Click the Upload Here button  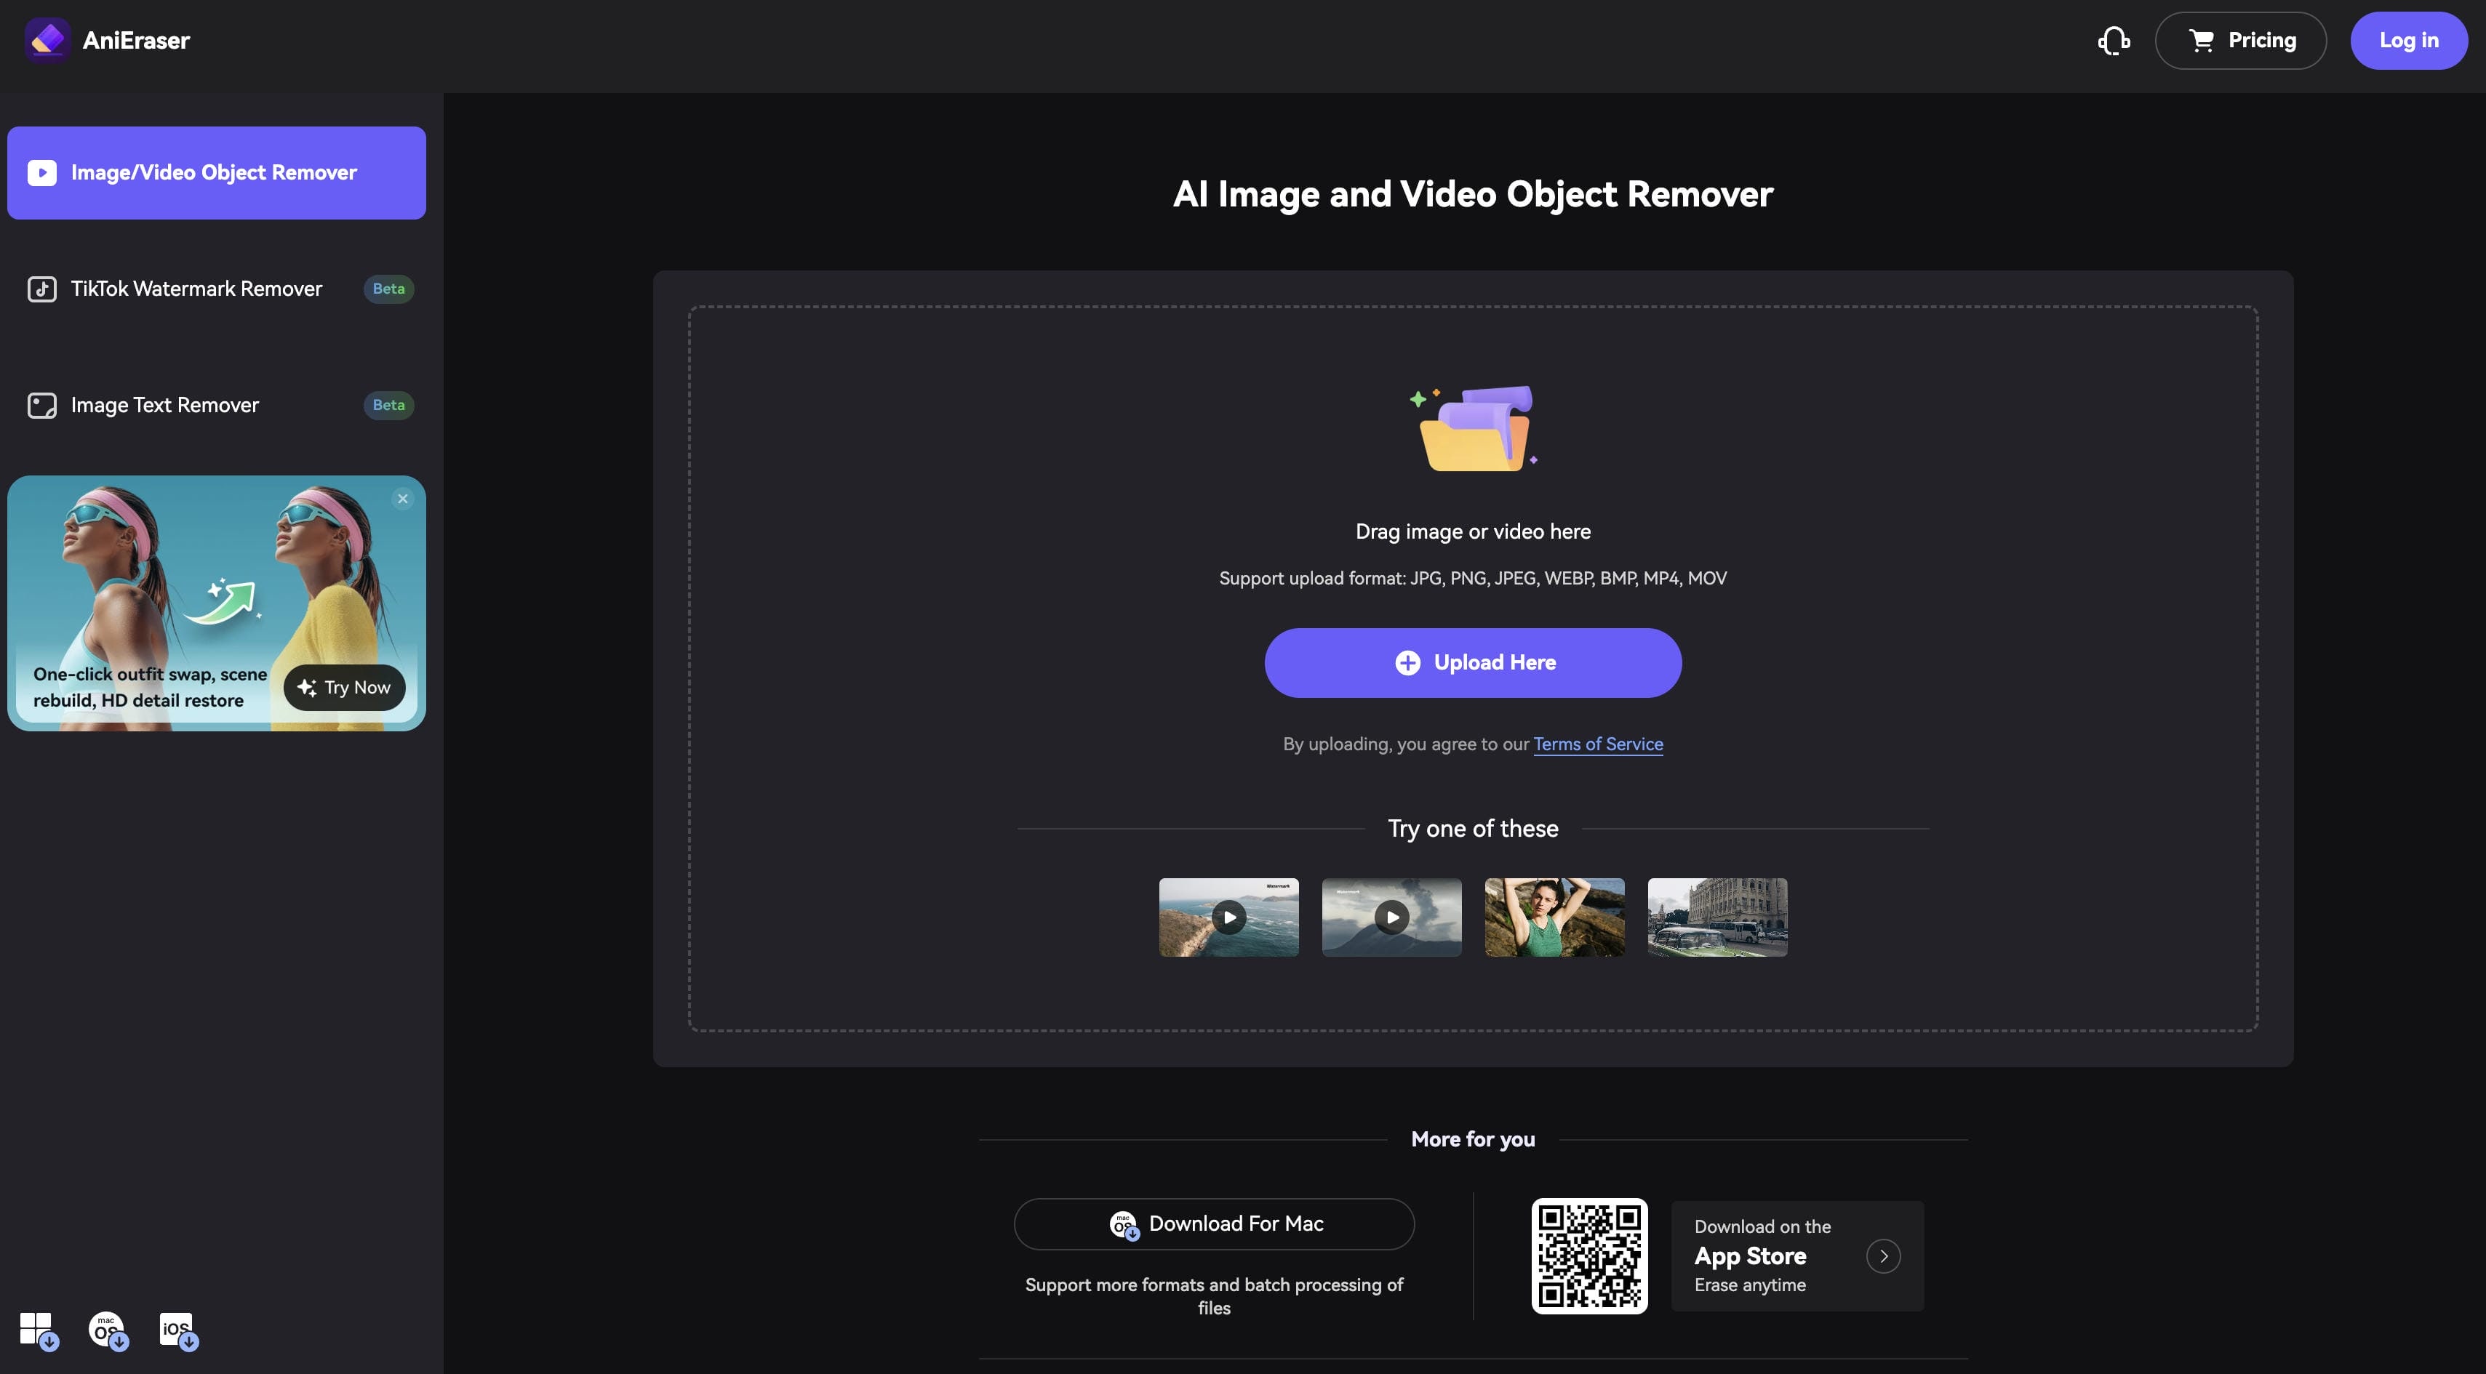[1473, 663]
